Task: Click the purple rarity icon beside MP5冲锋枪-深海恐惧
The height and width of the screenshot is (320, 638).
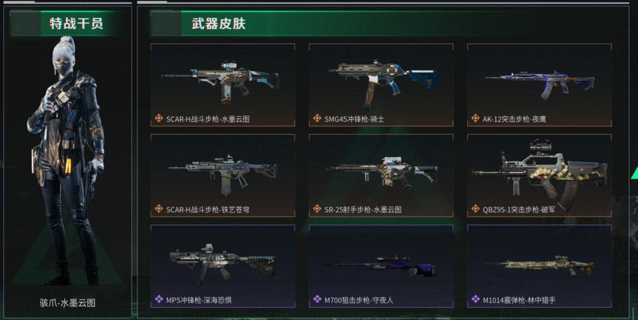Action: coord(159,300)
